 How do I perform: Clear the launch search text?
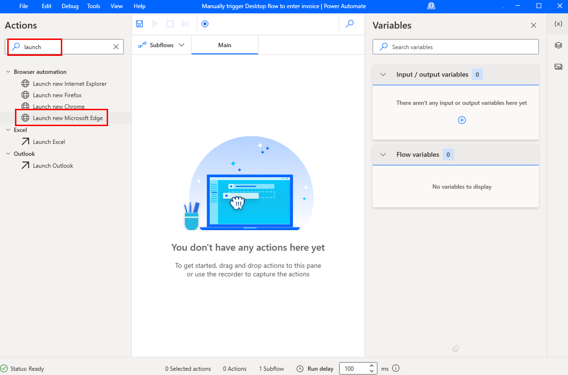[x=116, y=47]
